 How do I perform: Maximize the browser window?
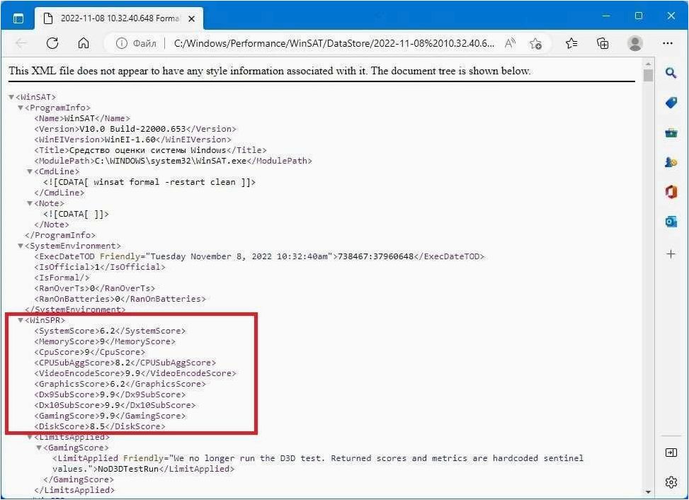(639, 16)
